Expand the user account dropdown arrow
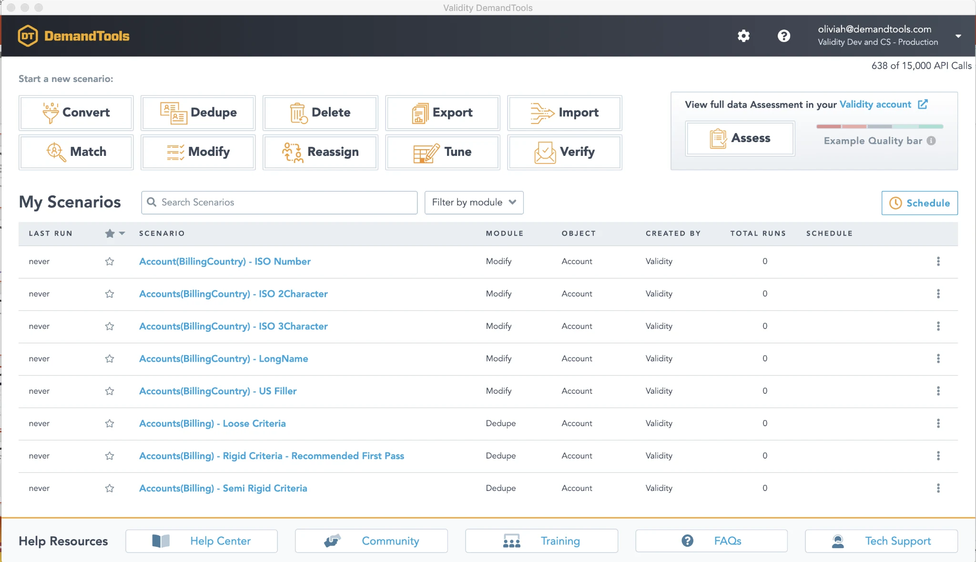The height and width of the screenshot is (562, 976). 958,36
